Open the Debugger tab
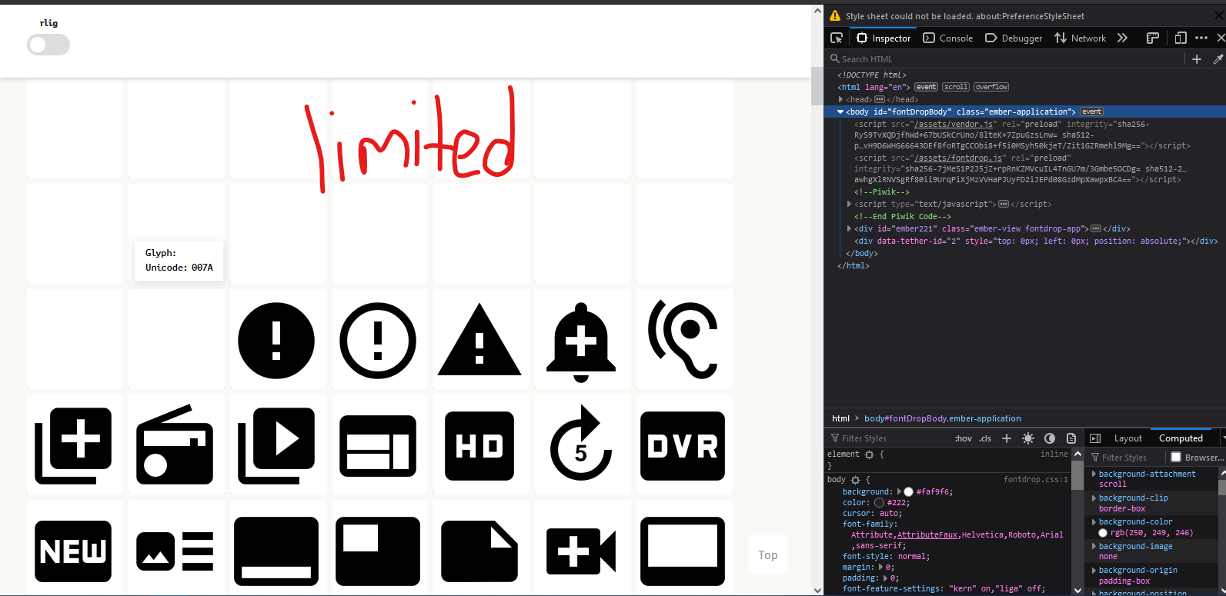This screenshot has height=596, width=1226. [1014, 38]
